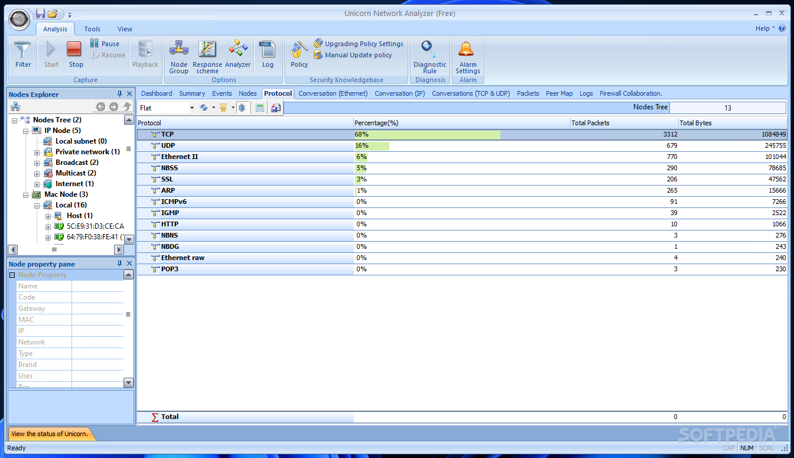
Task: Open the Dashboard tab
Action: [x=157, y=93]
